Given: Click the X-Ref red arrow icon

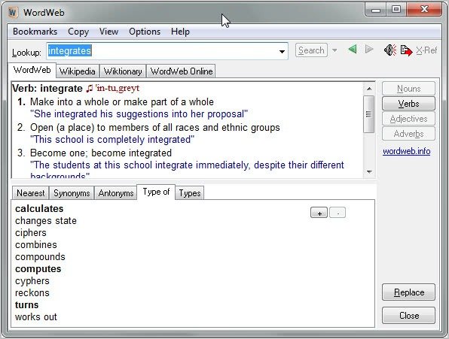Looking at the screenshot, I should click(x=406, y=50).
